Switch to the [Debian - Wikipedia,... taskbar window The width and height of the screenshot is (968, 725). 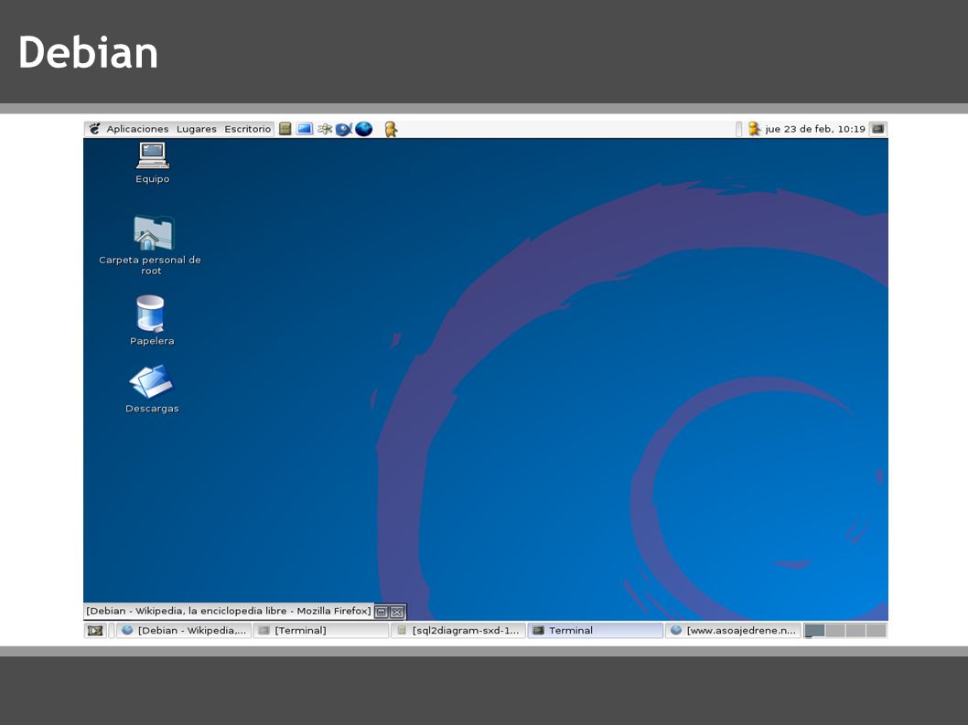tap(184, 631)
